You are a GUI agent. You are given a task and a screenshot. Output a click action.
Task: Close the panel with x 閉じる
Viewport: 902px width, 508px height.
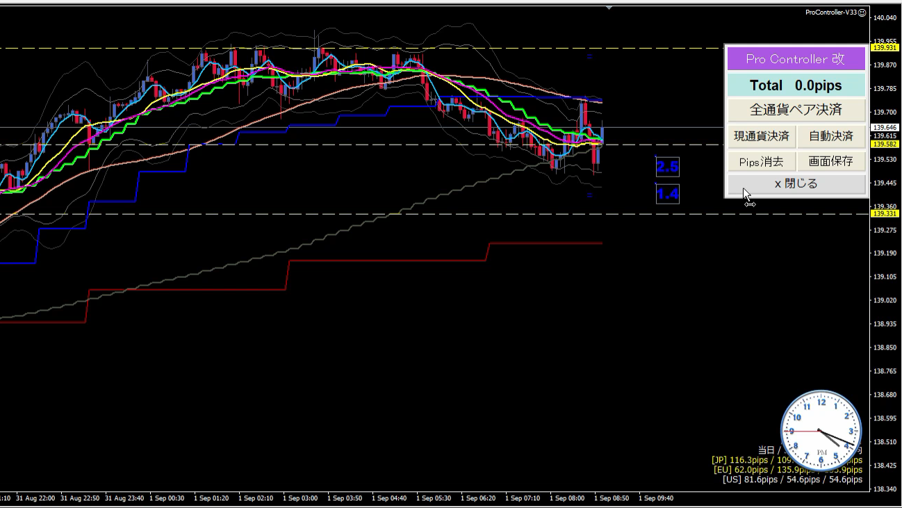point(796,184)
